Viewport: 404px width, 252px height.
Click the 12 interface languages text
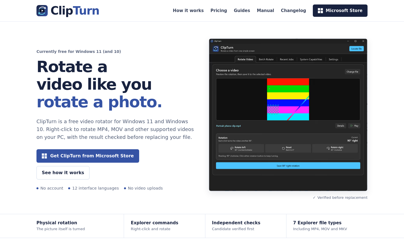(95, 188)
